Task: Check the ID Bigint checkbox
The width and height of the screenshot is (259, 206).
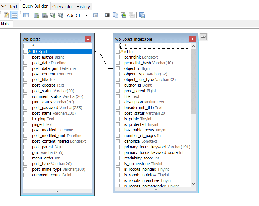Action: 25,52
